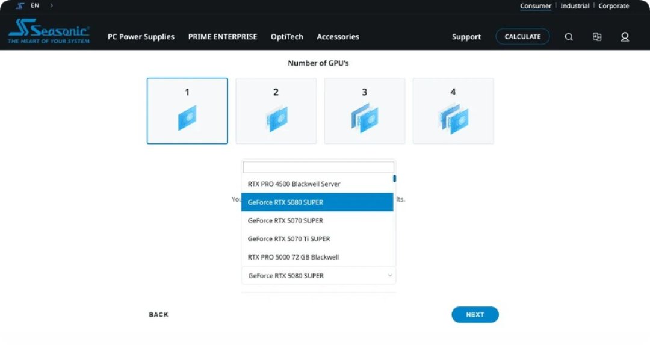The width and height of the screenshot is (650, 345).
Task: Switch to the Corporate section
Action: pos(613,6)
